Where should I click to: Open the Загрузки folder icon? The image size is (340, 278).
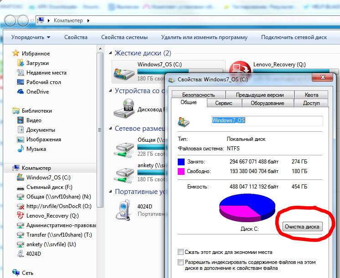pos(21,63)
